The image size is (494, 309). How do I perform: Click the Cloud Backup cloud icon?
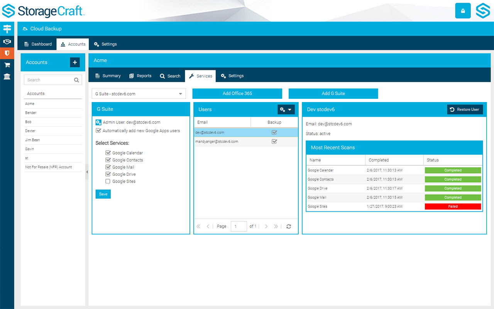(25, 29)
